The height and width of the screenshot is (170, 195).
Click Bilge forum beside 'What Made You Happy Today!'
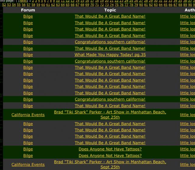[28, 55]
